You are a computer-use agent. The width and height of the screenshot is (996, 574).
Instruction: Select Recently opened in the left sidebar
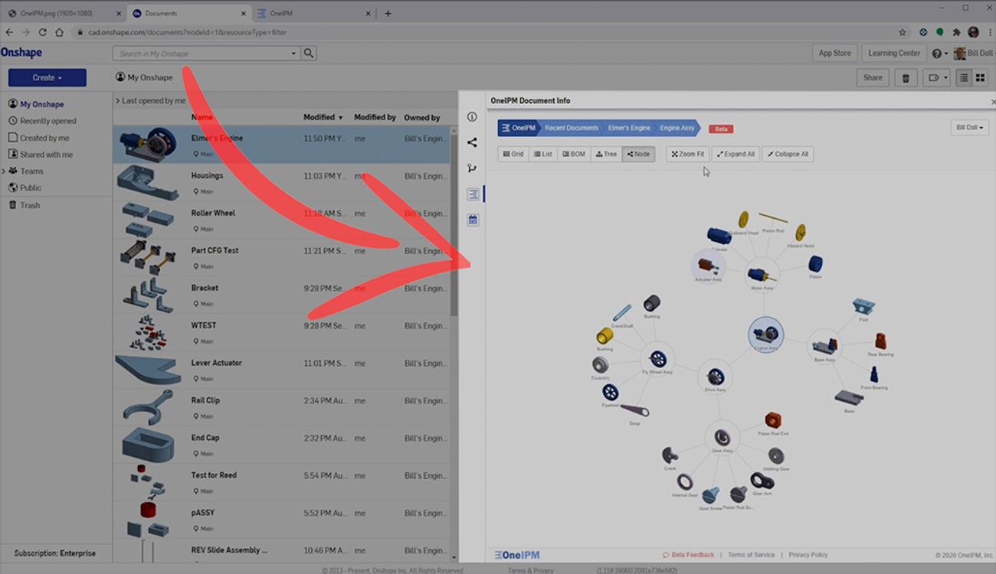click(x=48, y=120)
